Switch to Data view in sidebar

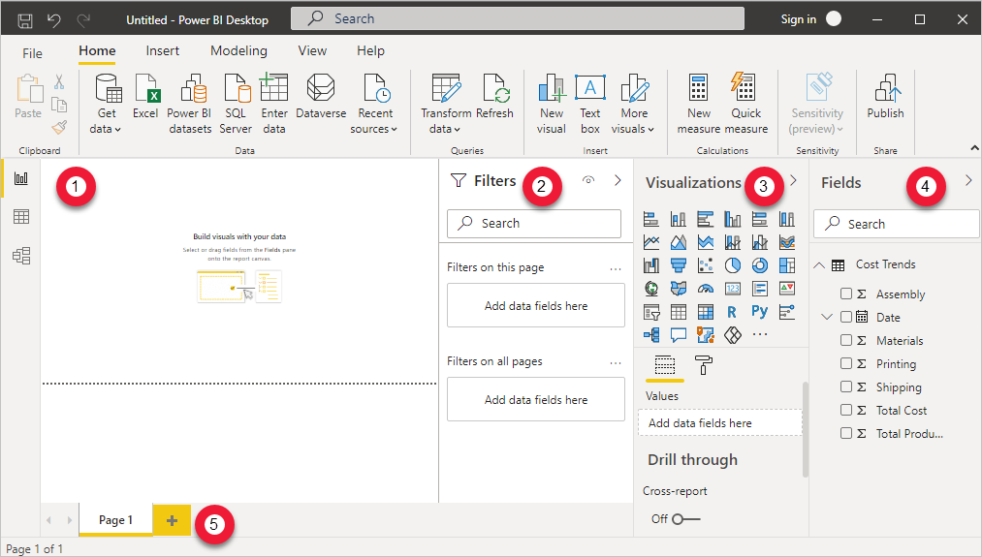[x=21, y=217]
